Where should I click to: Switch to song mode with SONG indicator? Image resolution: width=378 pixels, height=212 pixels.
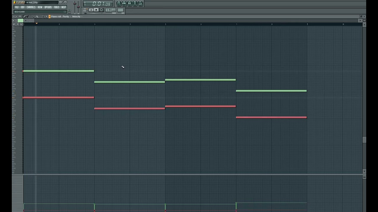85,11
